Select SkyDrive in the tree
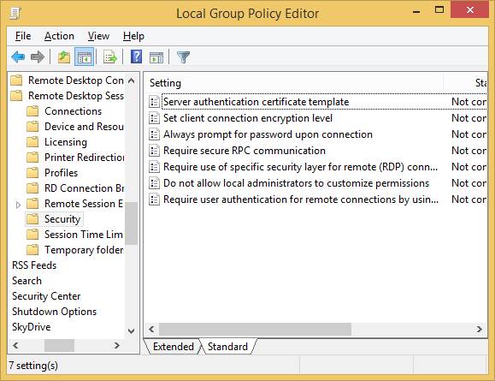The image size is (495, 381). point(32,327)
